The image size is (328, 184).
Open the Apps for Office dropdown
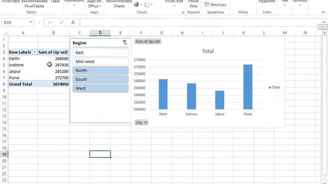94,4
